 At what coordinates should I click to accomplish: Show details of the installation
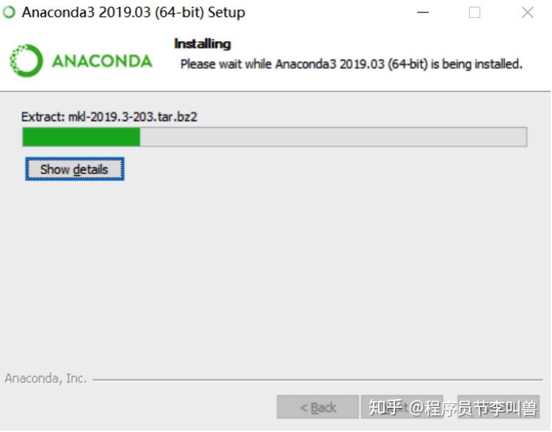pyautogui.click(x=75, y=169)
